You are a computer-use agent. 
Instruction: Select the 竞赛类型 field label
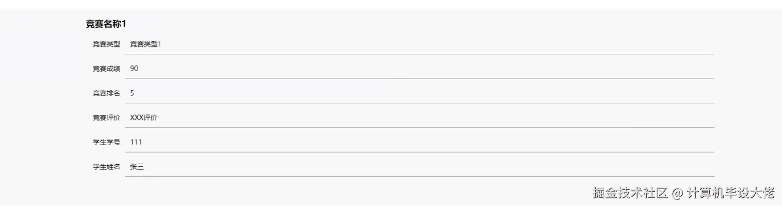click(106, 44)
